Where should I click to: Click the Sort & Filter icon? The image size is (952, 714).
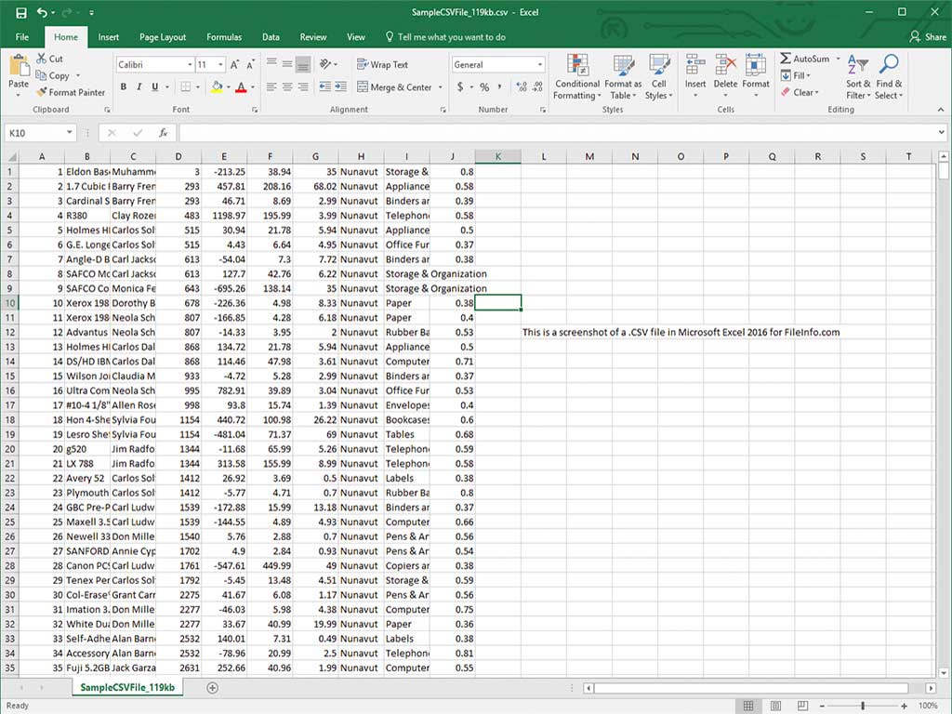[x=857, y=66]
